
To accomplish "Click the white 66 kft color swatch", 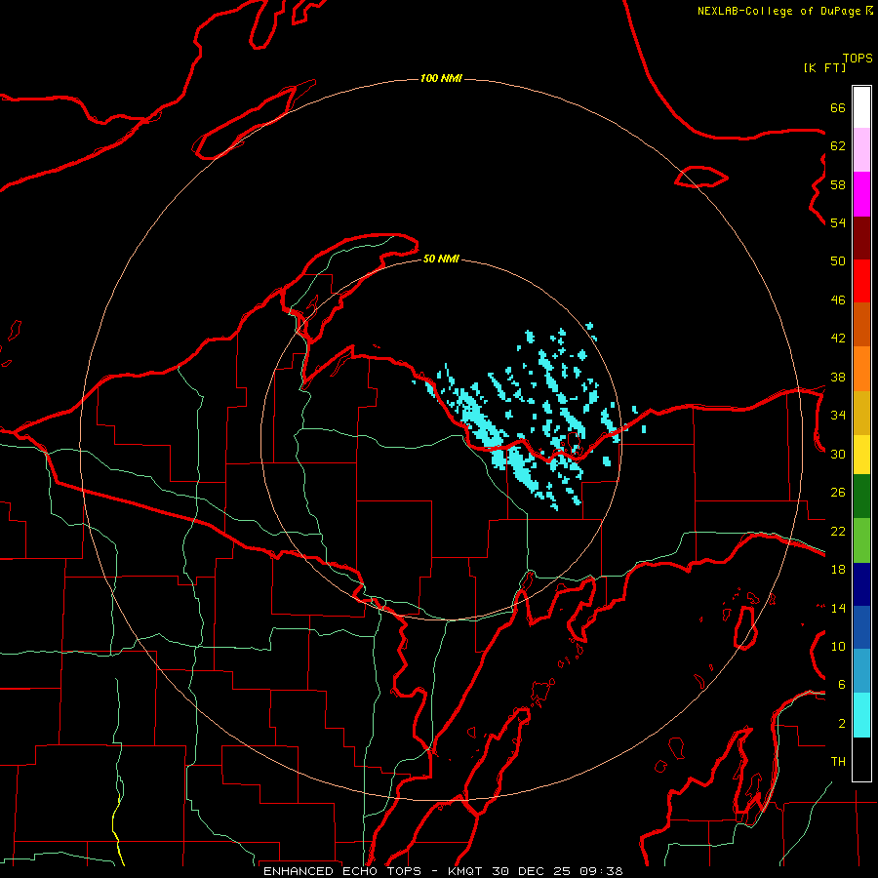I will pos(861,107).
